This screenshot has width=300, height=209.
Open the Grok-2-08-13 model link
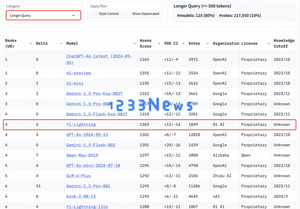coord(81,196)
